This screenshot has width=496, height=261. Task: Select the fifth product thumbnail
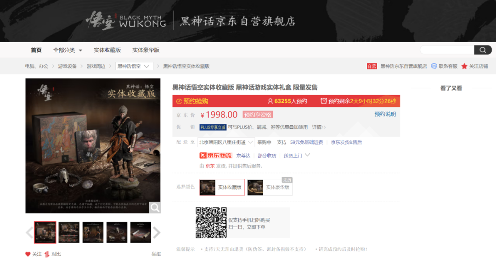(x=141, y=232)
